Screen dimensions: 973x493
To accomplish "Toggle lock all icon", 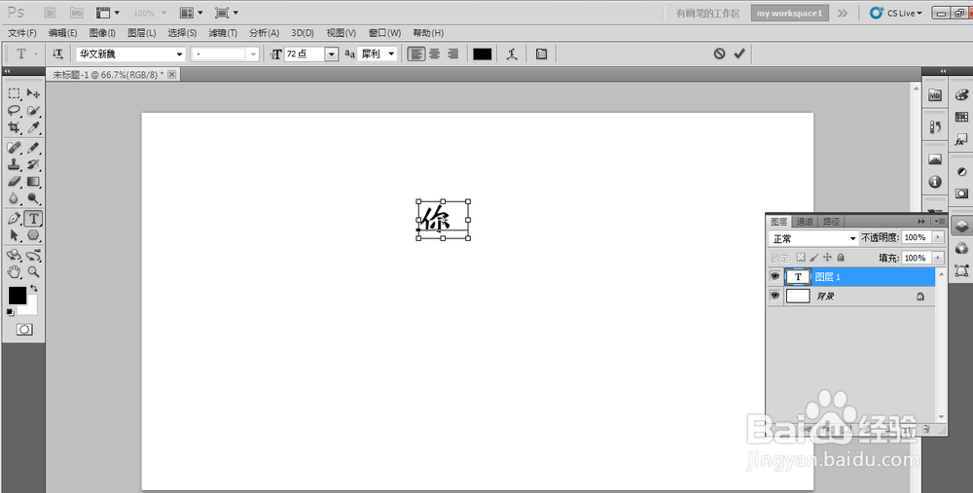I will [x=841, y=257].
